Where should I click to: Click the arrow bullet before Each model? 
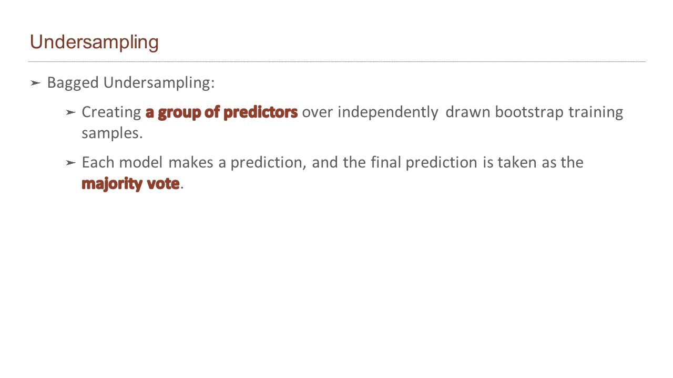70,163
